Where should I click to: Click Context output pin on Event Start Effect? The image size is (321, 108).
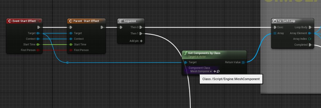[x=38, y=39]
